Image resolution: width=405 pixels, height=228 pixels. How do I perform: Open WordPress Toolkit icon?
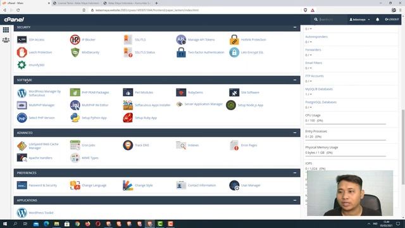pos(22,213)
